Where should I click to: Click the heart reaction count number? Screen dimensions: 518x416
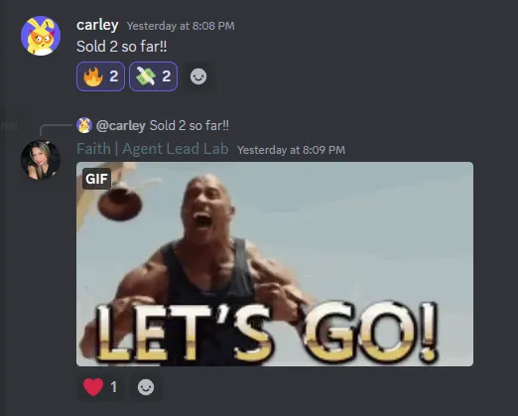(x=114, y=387)
